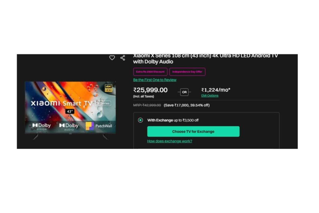Click the Choose TV for Exchange button

pos(193,132)
